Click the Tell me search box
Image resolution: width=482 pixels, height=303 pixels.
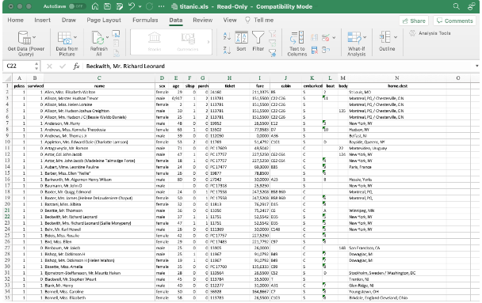[259, 21]
